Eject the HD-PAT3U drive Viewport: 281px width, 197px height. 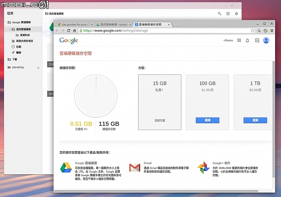click(38, 67)
